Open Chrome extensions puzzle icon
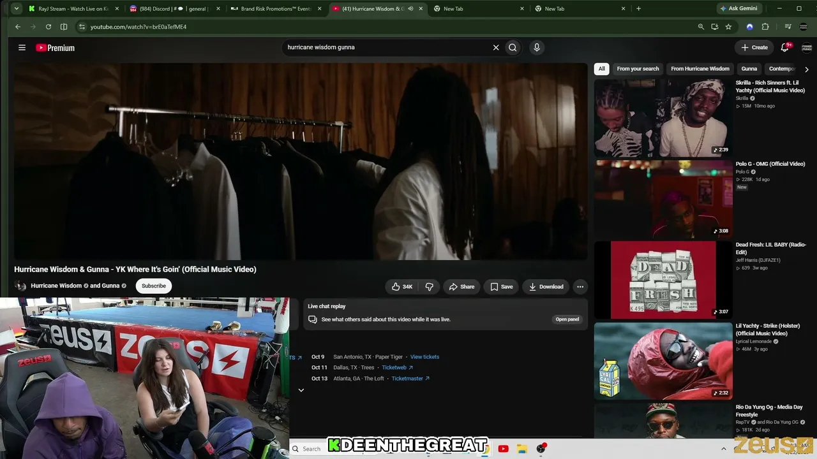817x459 pixels. [x=765, y=27]
